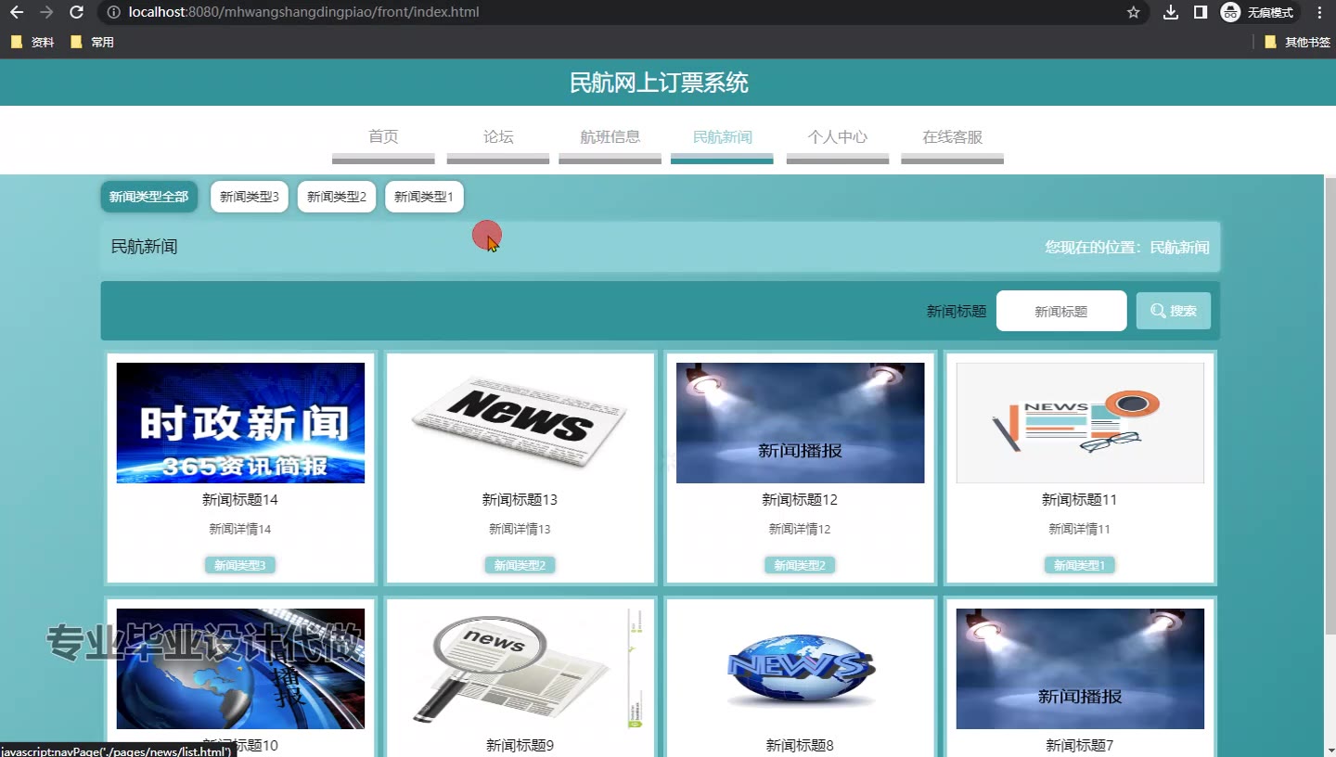Filter news by 新闻类型1 at top
The height and width of the screenshot is (757, 1336).
pos(424,197)
